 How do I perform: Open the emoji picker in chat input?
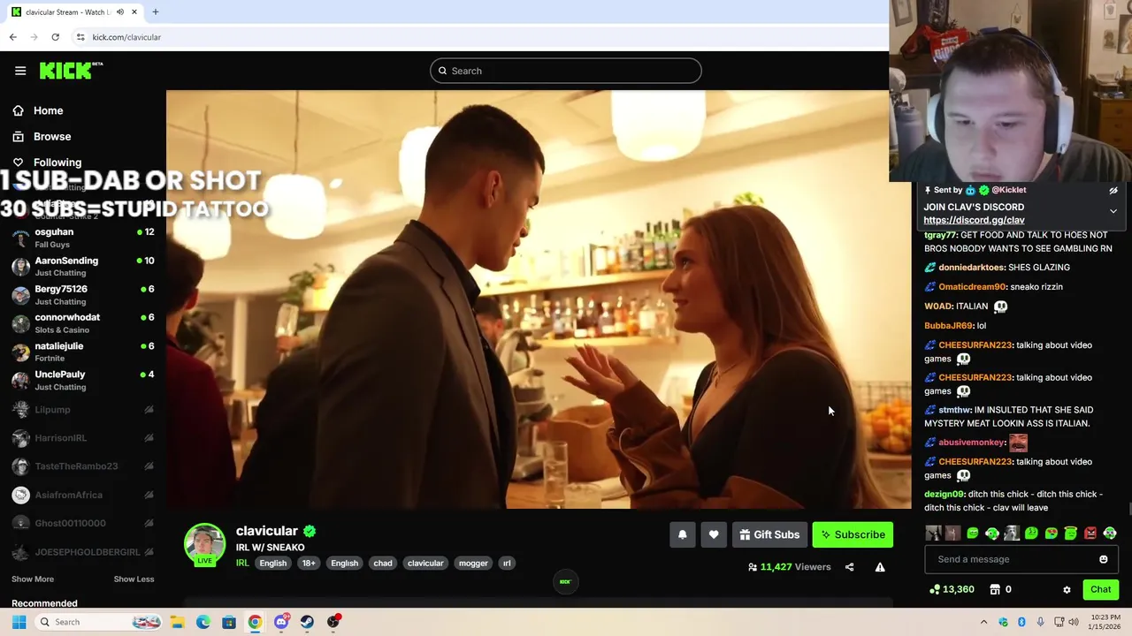(1103, 559)
